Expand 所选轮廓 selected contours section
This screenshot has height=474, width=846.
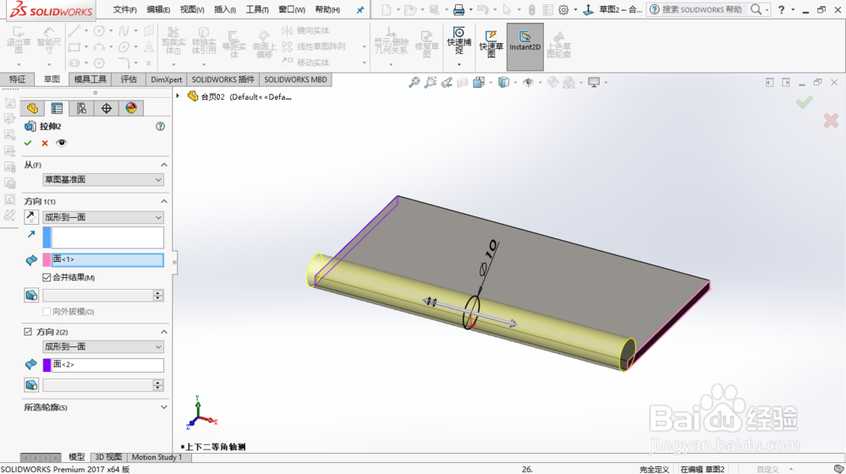point(164,407)
